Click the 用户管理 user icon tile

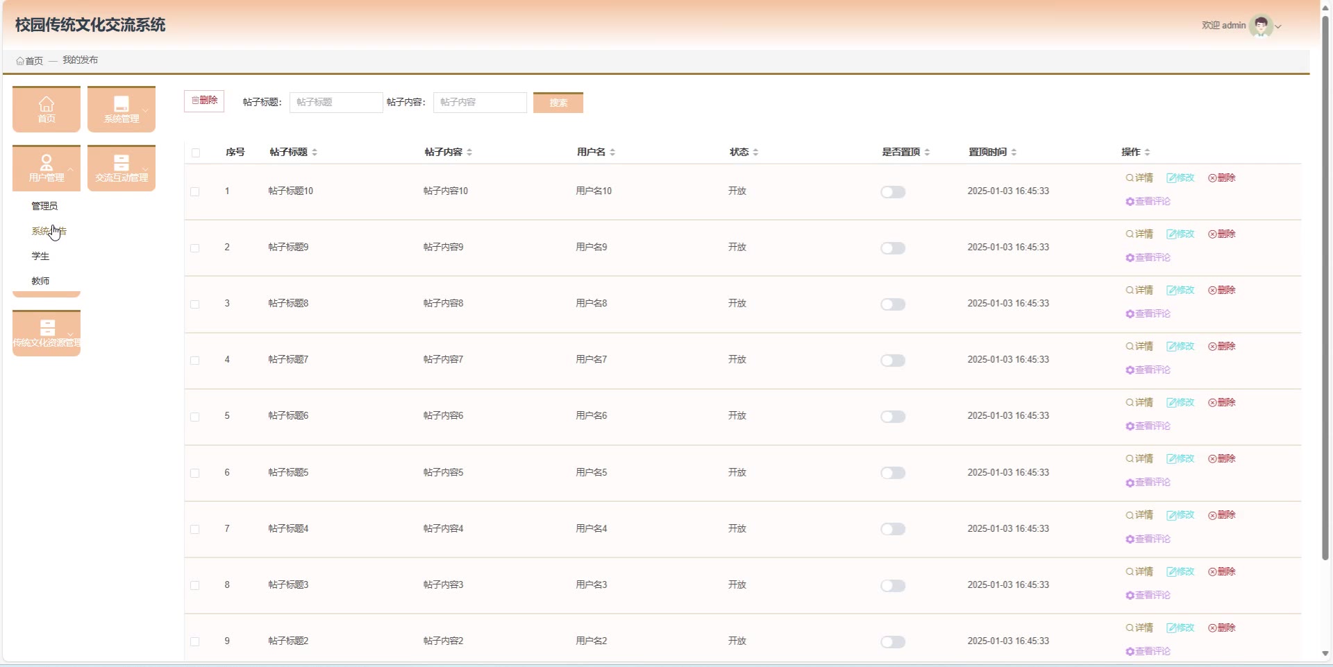pyautogui.click(x=47, y=163)
